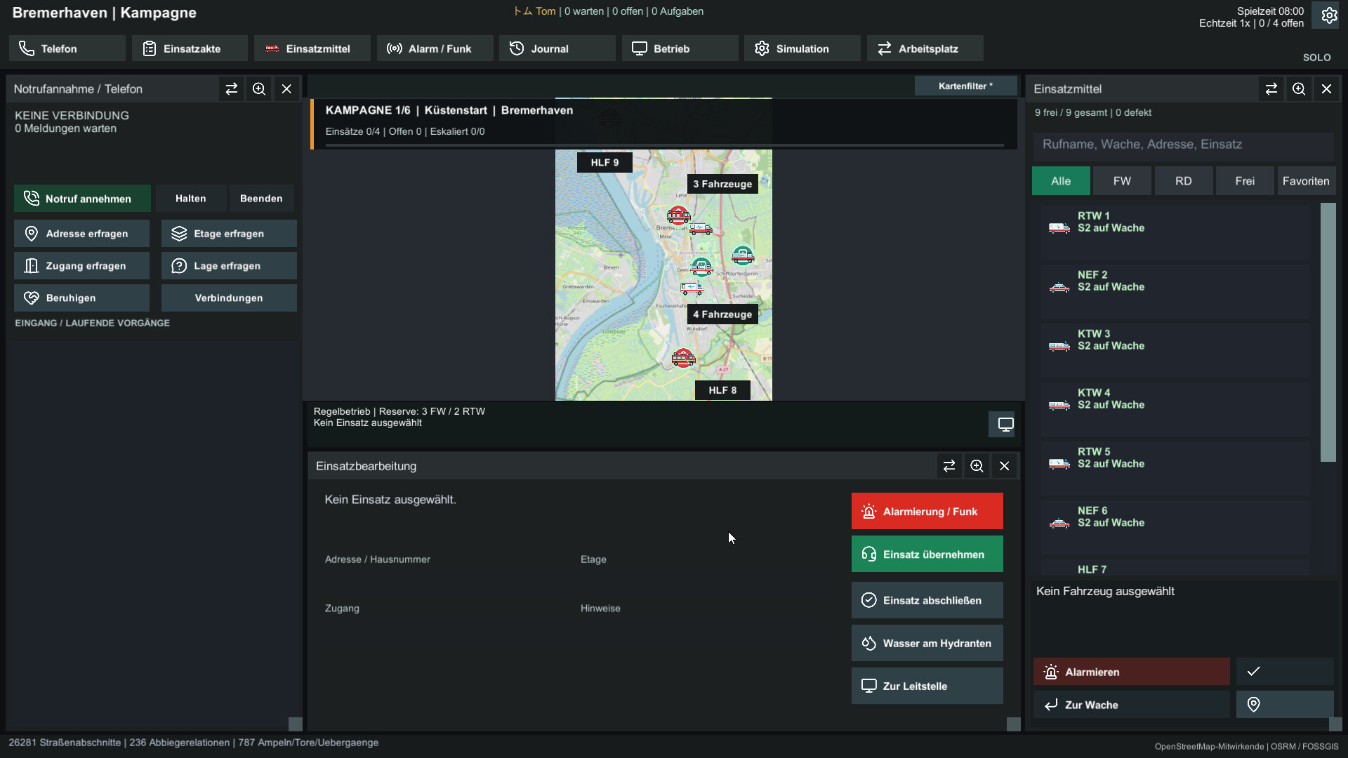
Task: Open the Kartenfilter dropdown
Action: 965,86
